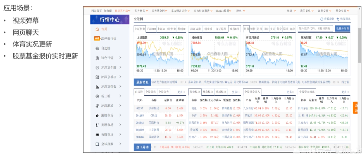
Task: Click the 美股市场 U icon
Action: pos(97,125)
